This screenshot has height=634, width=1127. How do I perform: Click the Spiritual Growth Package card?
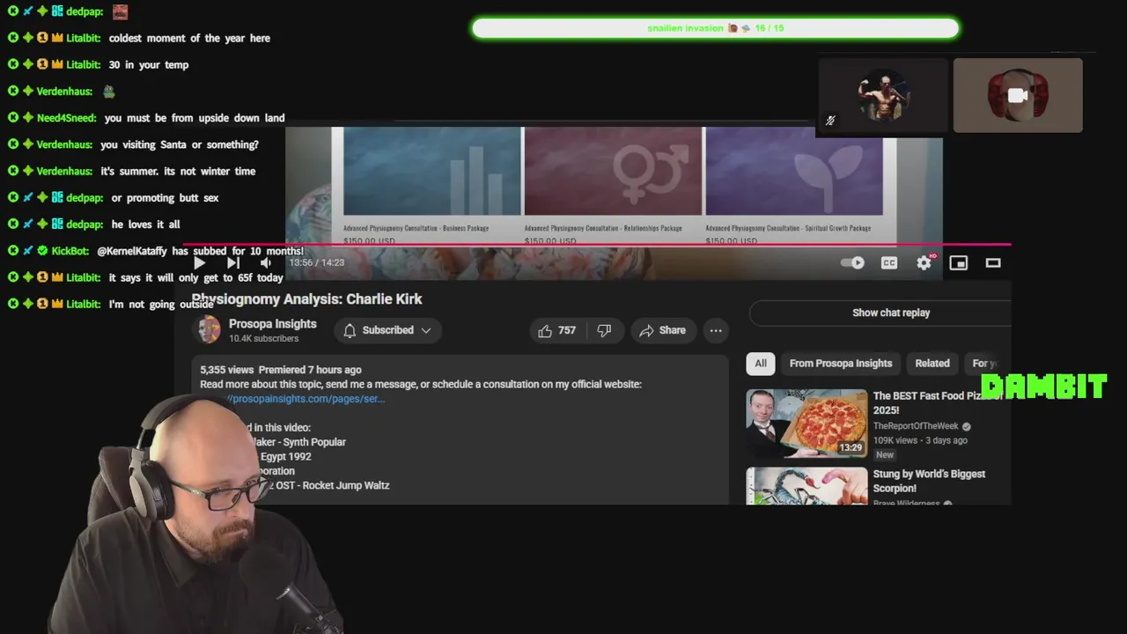793,187
